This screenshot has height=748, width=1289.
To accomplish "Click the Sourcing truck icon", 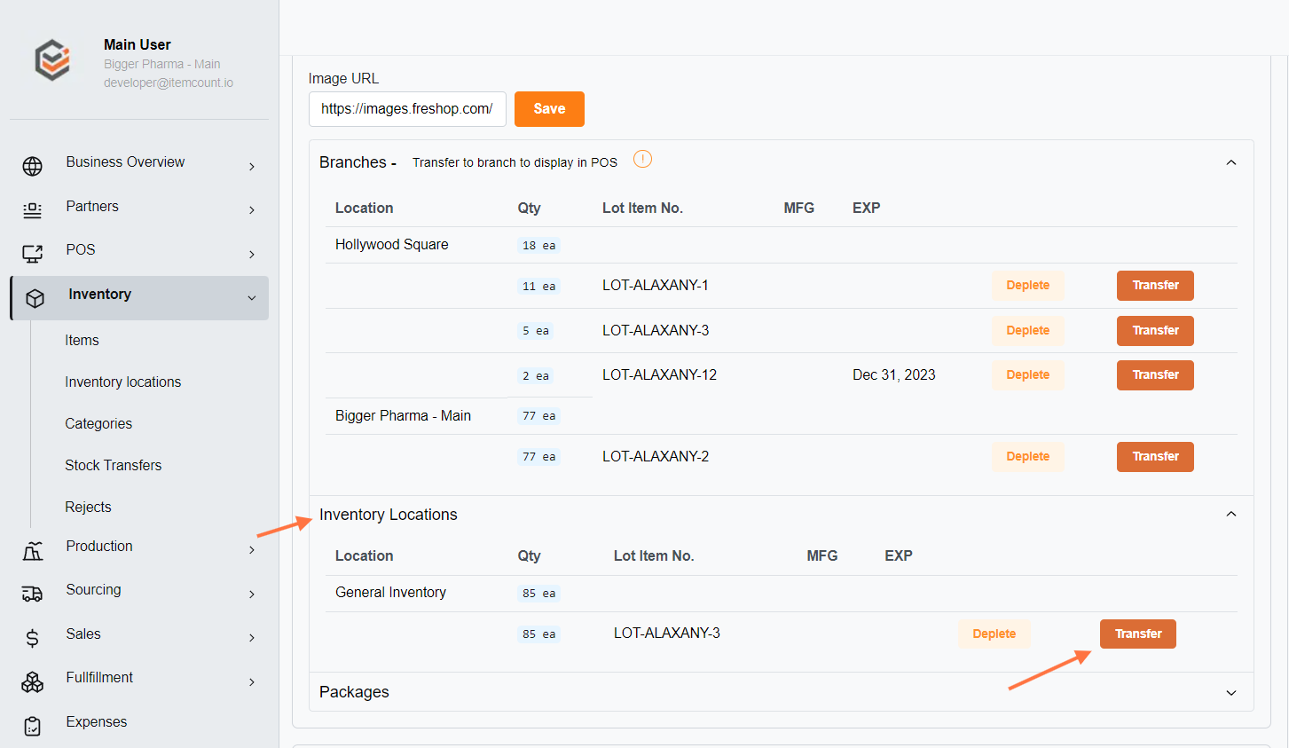I will point(33,594).
